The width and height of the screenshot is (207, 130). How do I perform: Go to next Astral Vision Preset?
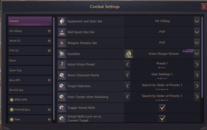[x=197, y=64]
